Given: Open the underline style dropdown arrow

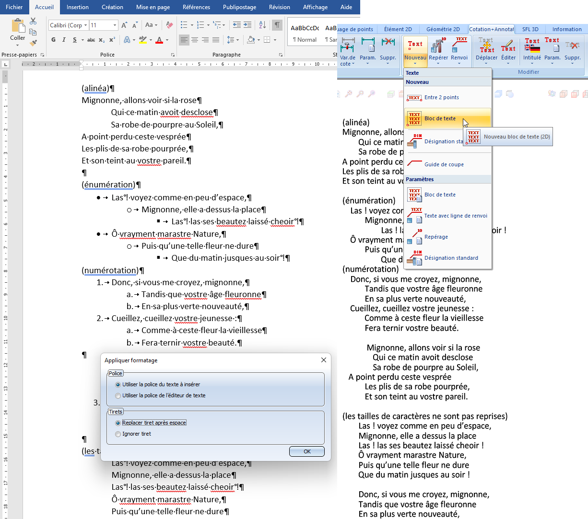Looking at the screenshot, I should point(82,40).
